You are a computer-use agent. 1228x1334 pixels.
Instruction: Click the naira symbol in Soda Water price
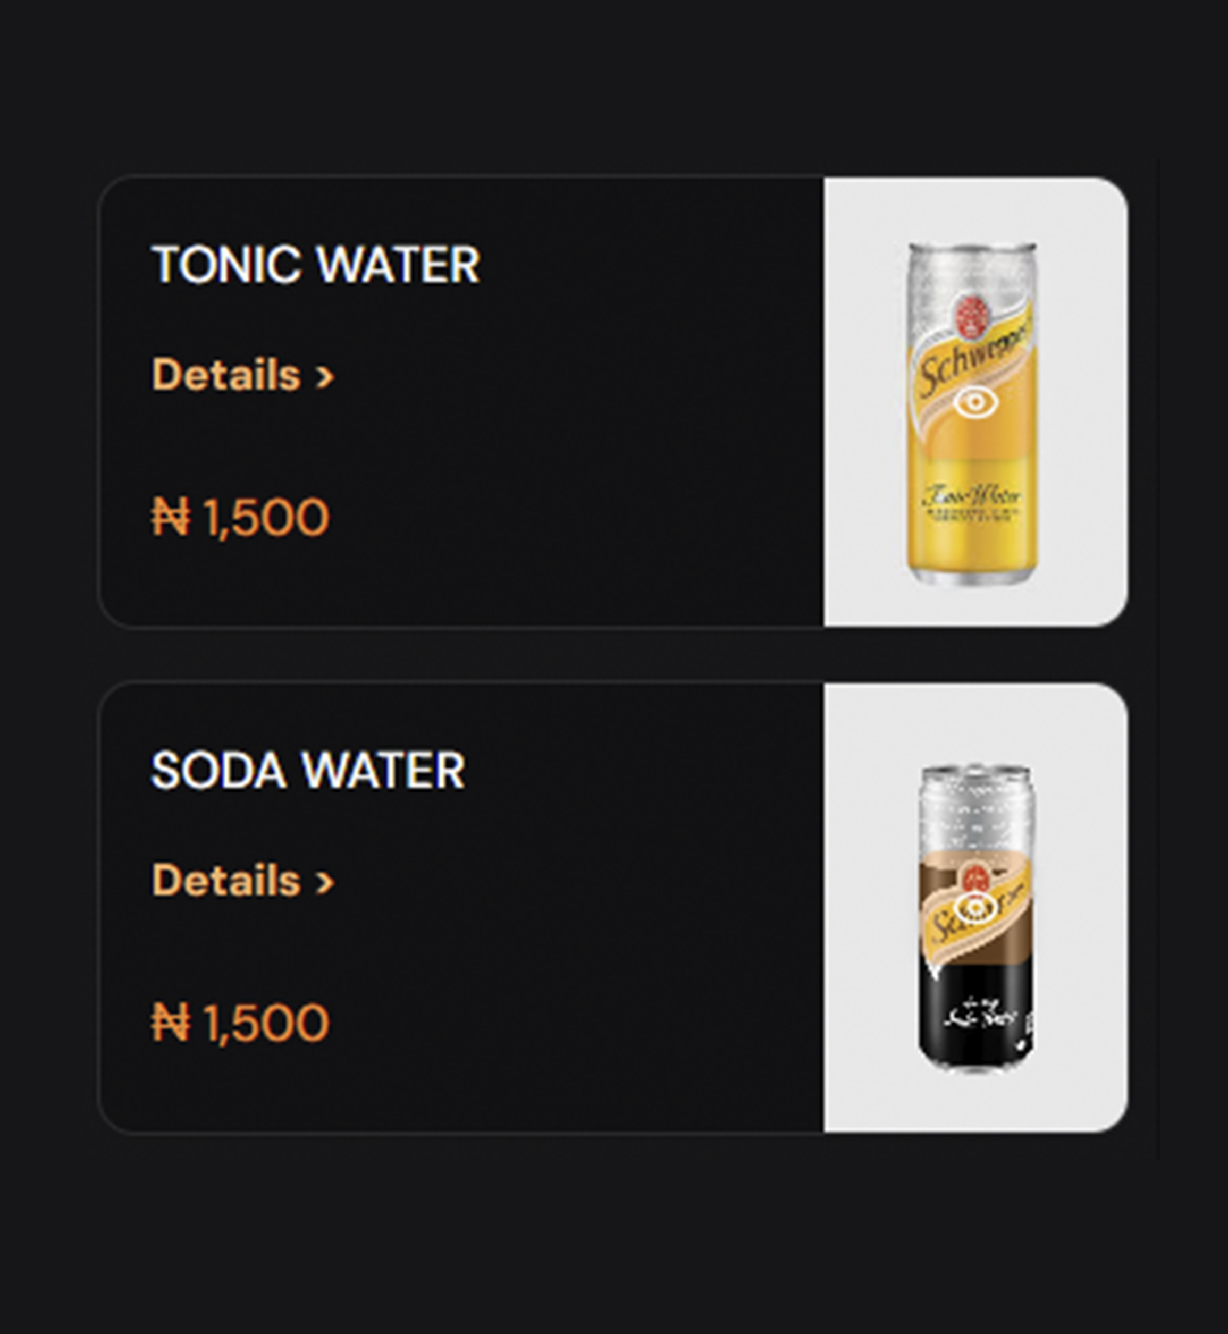click(171, 1023)
